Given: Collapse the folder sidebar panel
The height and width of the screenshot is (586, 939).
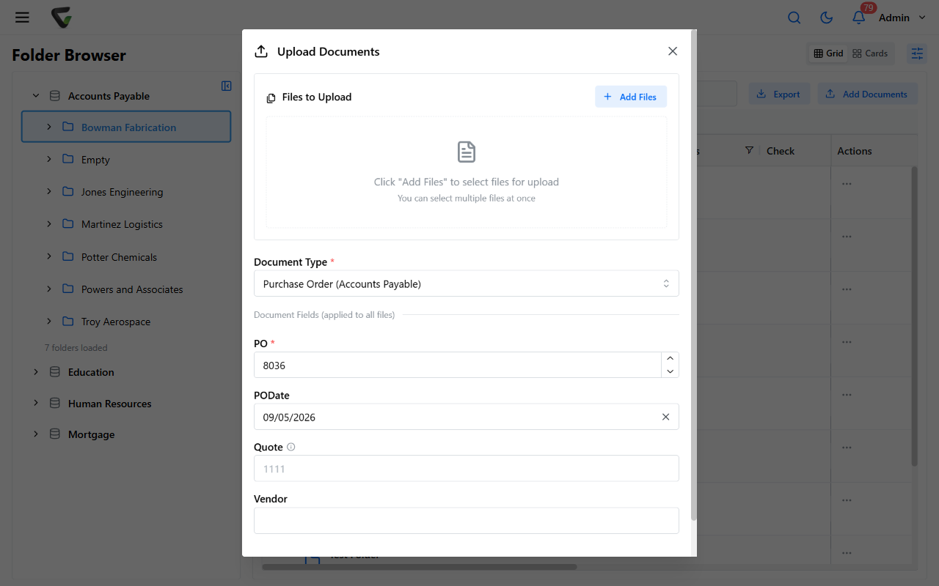Looking at the screenshot, I should (x=227, y=86).
